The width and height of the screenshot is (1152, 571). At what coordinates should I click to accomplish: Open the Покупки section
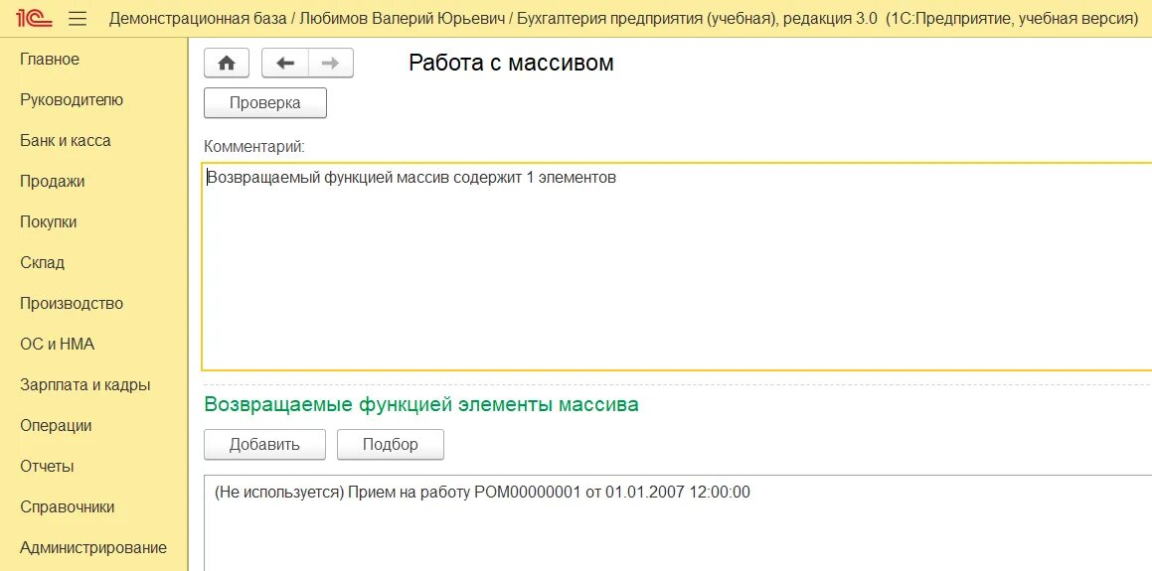tap(49, 221)
